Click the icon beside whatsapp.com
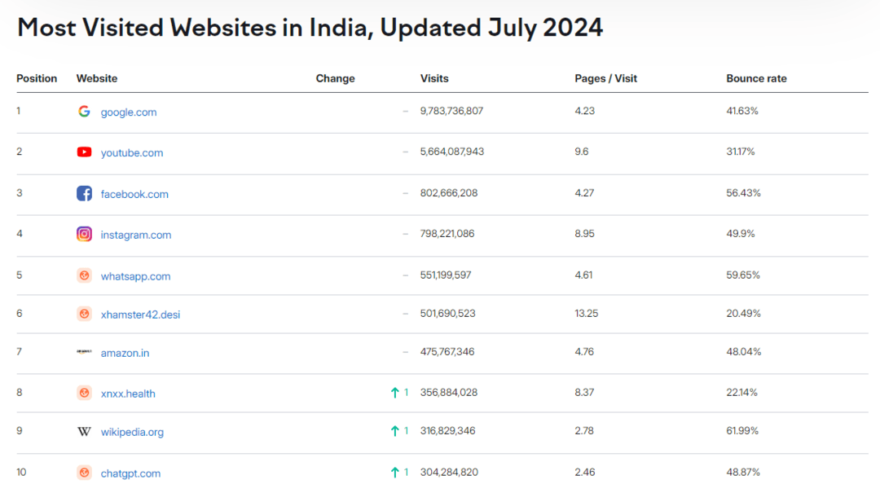Image resolution: width=880 pixels, height=484 pixels. (84, 275)
